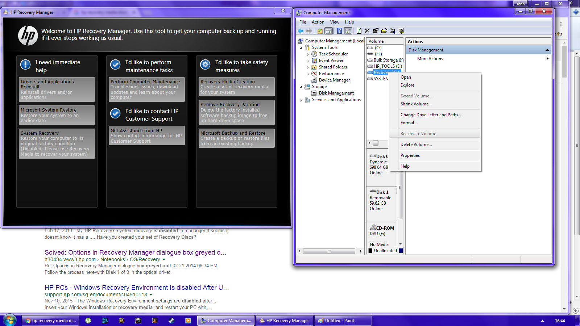This screenshot has width=580, height=326.
Task: Click checkmark icon beside contact HP Support
Action: [115, 113]
